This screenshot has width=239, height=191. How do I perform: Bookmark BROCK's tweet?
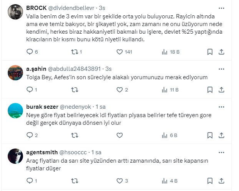coord(210,52)
